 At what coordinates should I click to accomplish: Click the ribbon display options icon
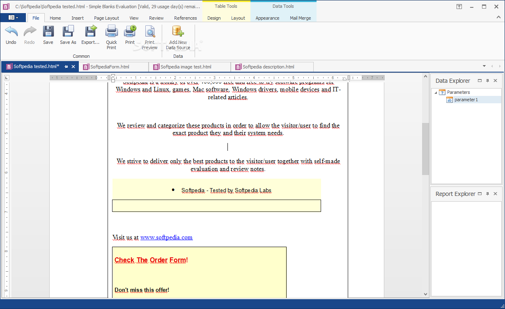click(459, 7)
